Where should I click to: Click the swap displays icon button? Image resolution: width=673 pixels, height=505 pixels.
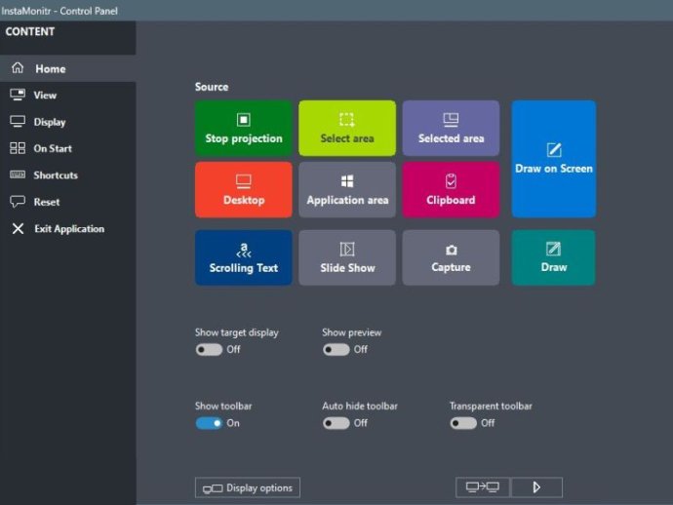[483, 487]
